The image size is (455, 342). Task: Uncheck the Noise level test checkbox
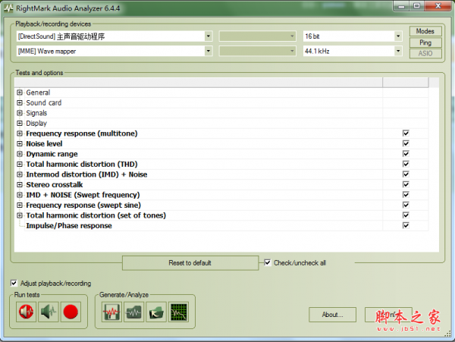[x=406, y=143]
